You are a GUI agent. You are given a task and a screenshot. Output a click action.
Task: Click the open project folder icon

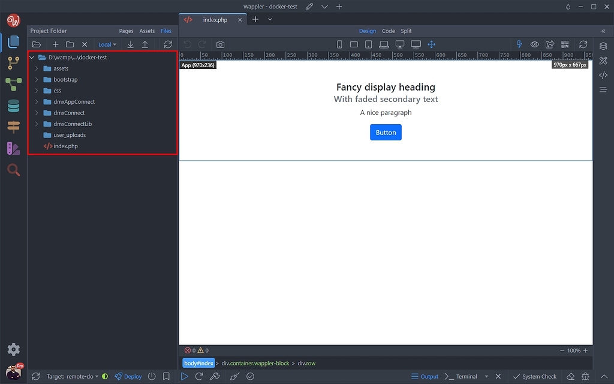click(37, 44)
